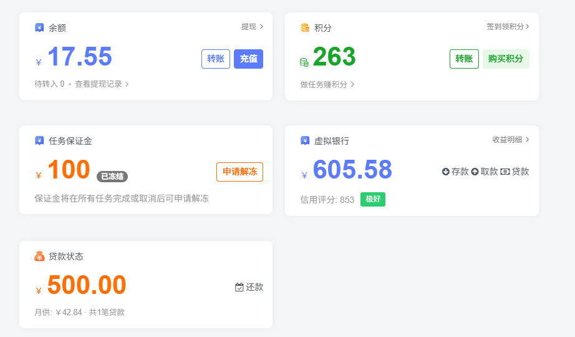View 查看提现记录 withdrawal records
Image resolution: width=575 pixels, height=337 pixels.
102,84
